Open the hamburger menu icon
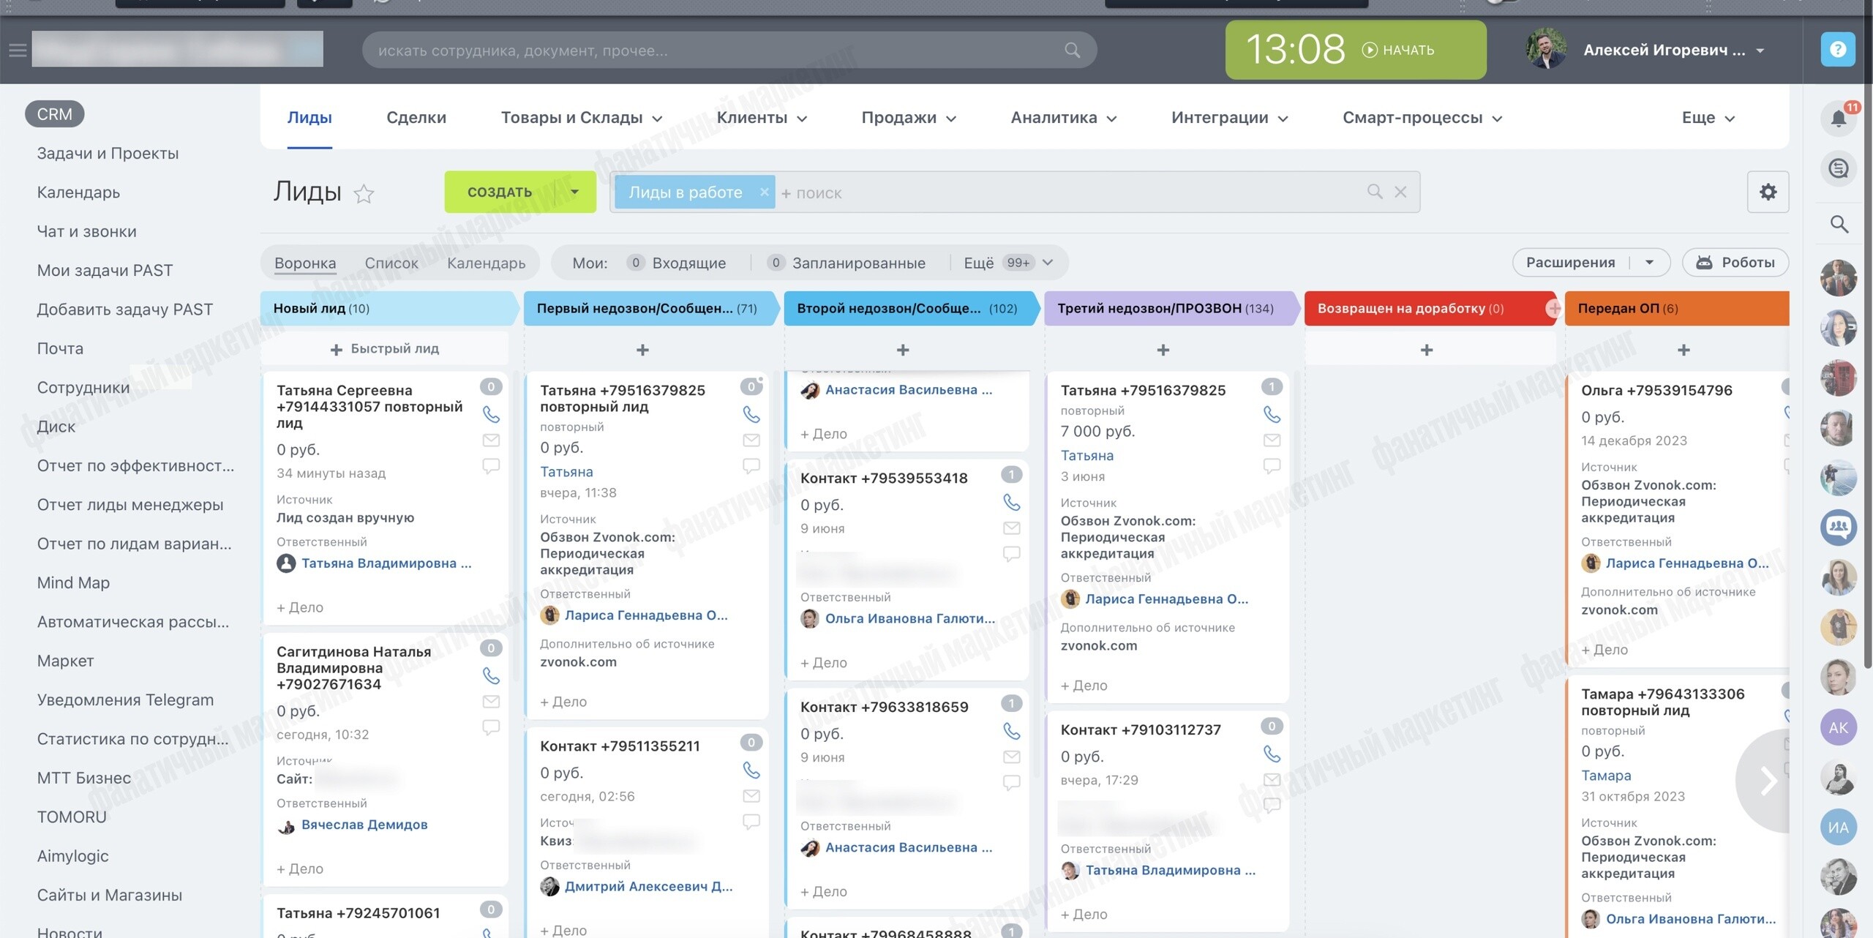Screen dimensions: 1873x938 tap(18, 50)
